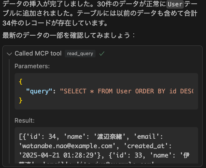206x168 pixels.
Task: Click the sentence about 34件のレコード
Action: tap(55, 23)
